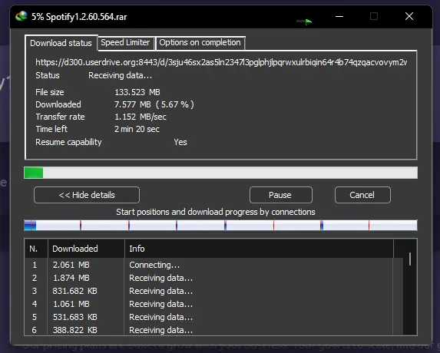Cancel the download
Image resolution: width=440 pixels, height=353 pixels.
(362, 195)
